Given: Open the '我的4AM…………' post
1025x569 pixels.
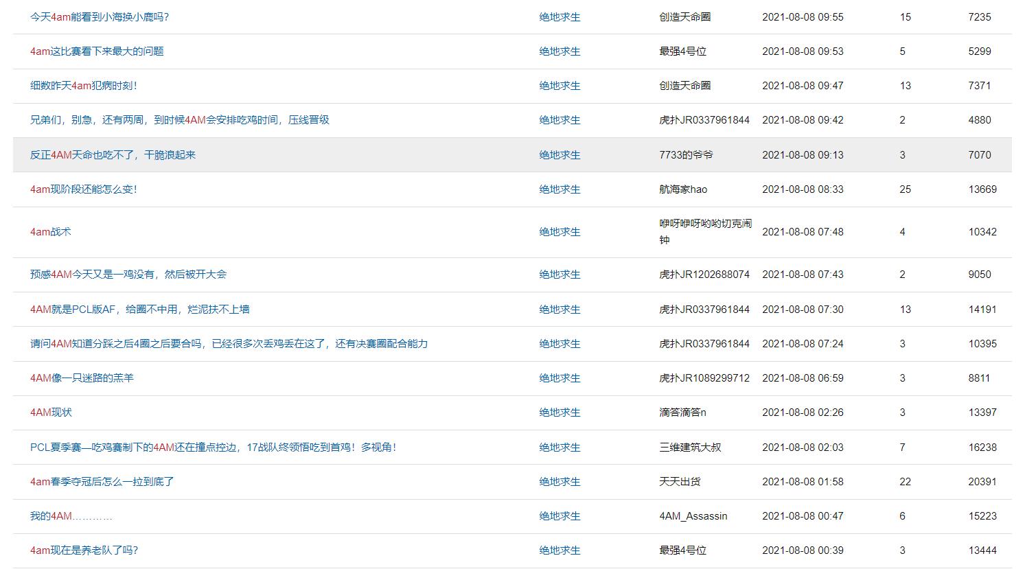Looking at the screenshot, I should pos(71,516).
